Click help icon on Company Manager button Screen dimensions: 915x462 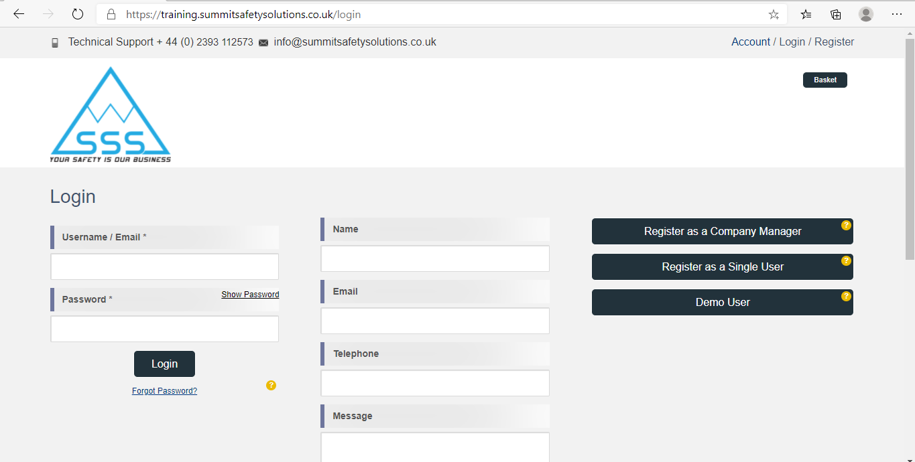[846, 225]
